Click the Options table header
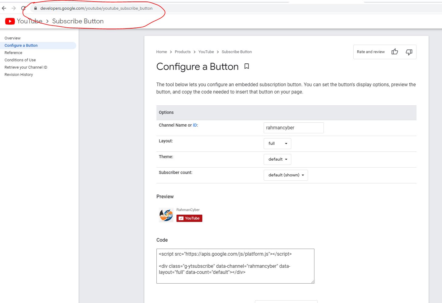 coord(286,112)
